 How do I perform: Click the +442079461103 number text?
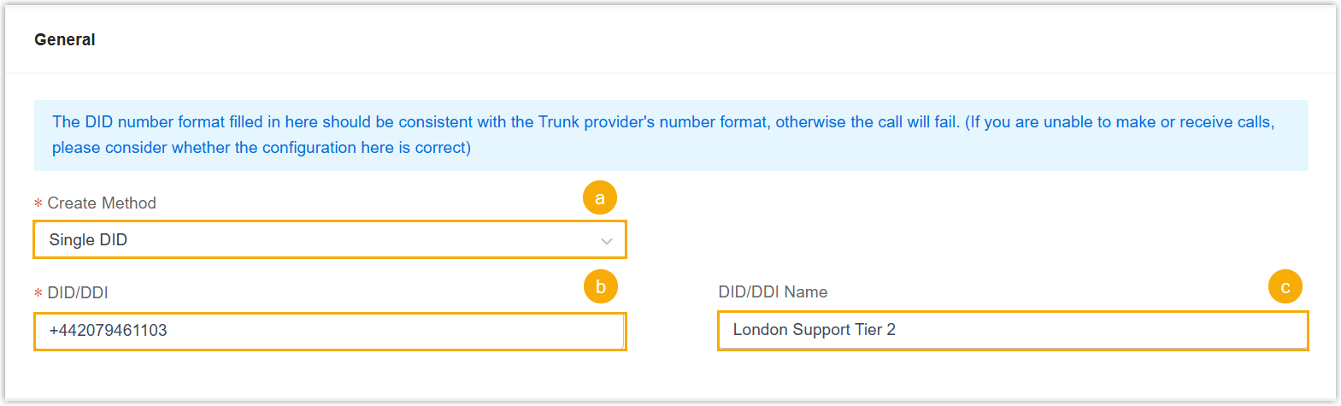(x=109, y=331)
